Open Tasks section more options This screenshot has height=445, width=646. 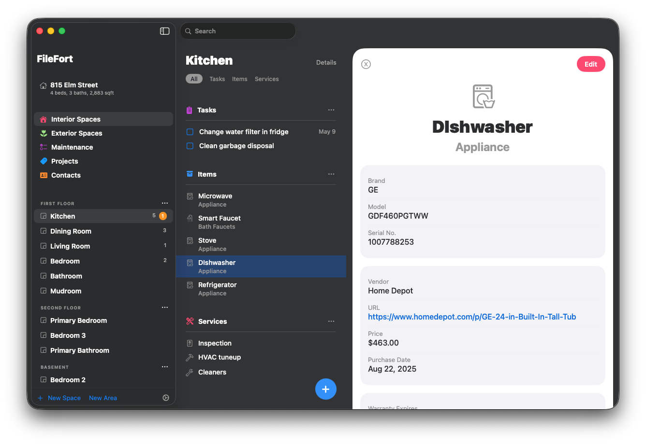331,110
